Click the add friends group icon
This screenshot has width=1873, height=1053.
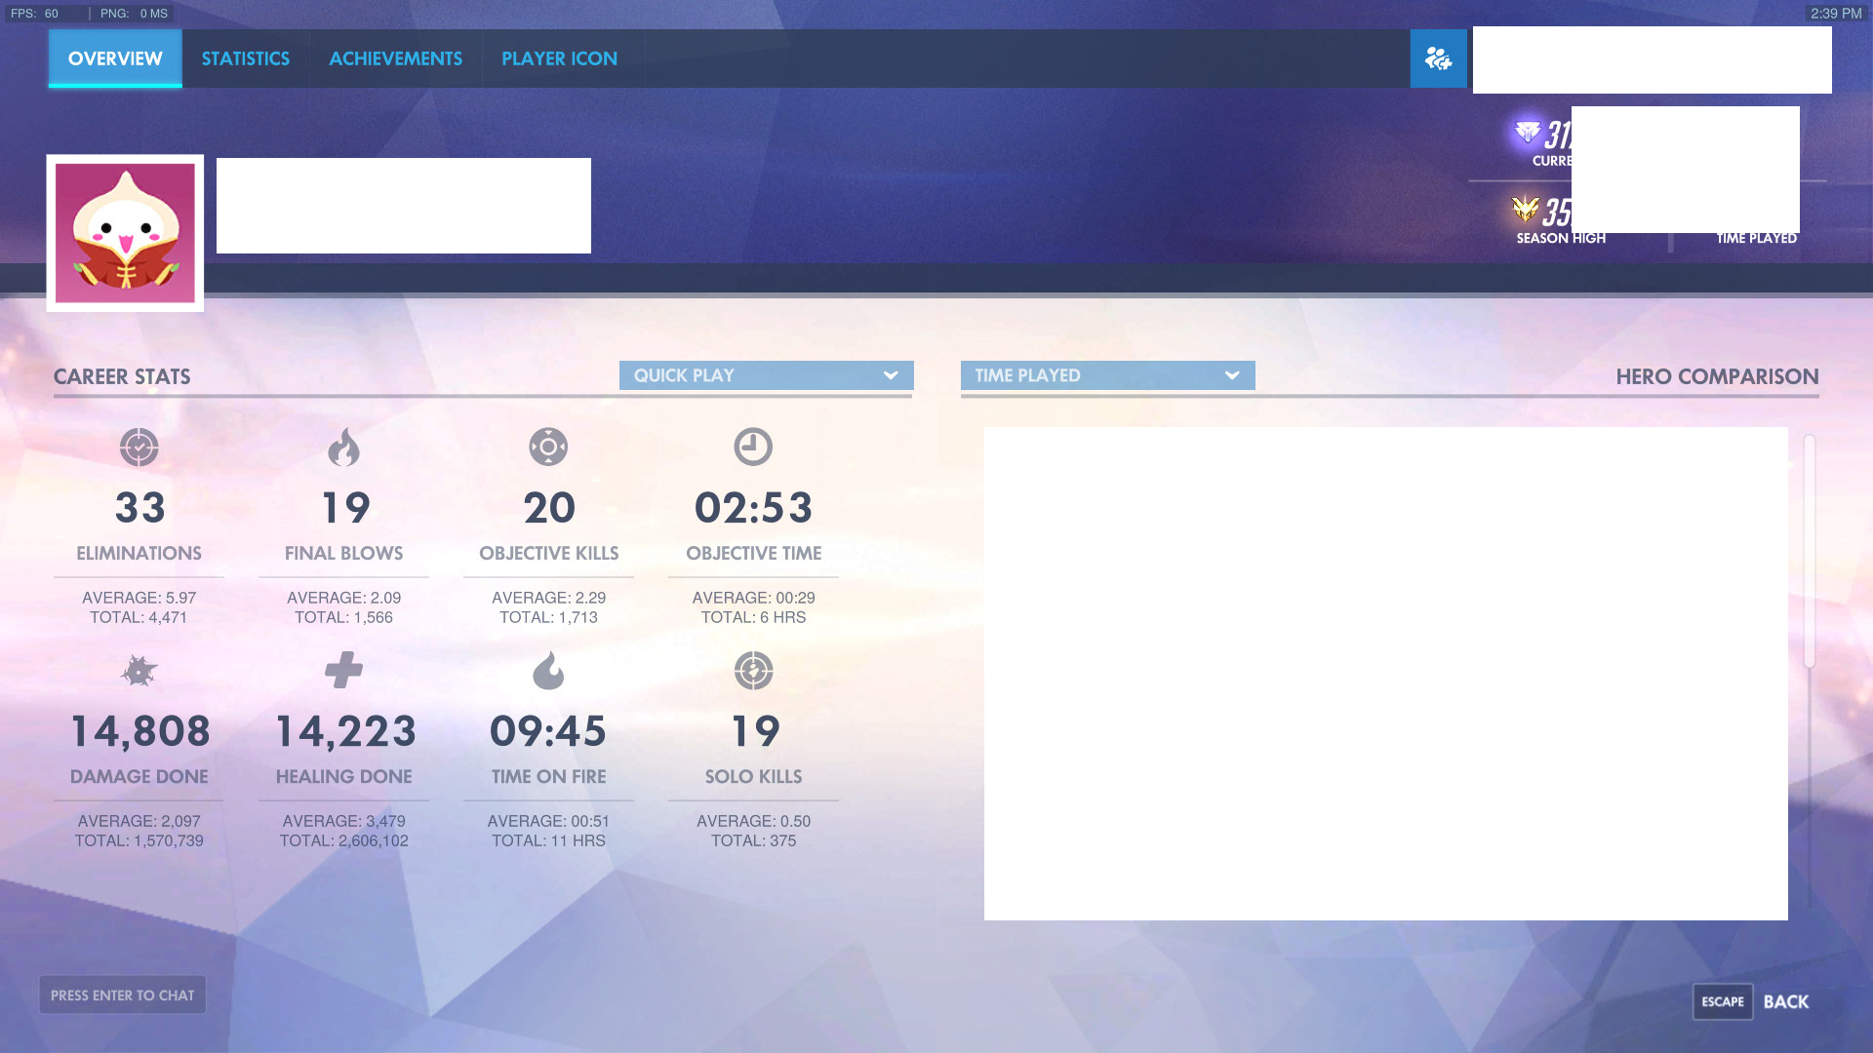point(1438,58)
